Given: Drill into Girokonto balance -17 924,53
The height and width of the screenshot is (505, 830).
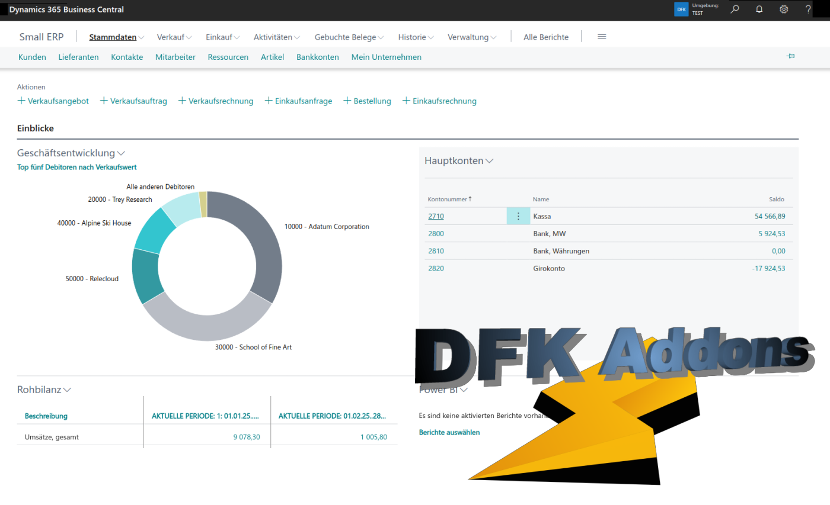Looking at the screenshot, I should click(x=769, y=268).
